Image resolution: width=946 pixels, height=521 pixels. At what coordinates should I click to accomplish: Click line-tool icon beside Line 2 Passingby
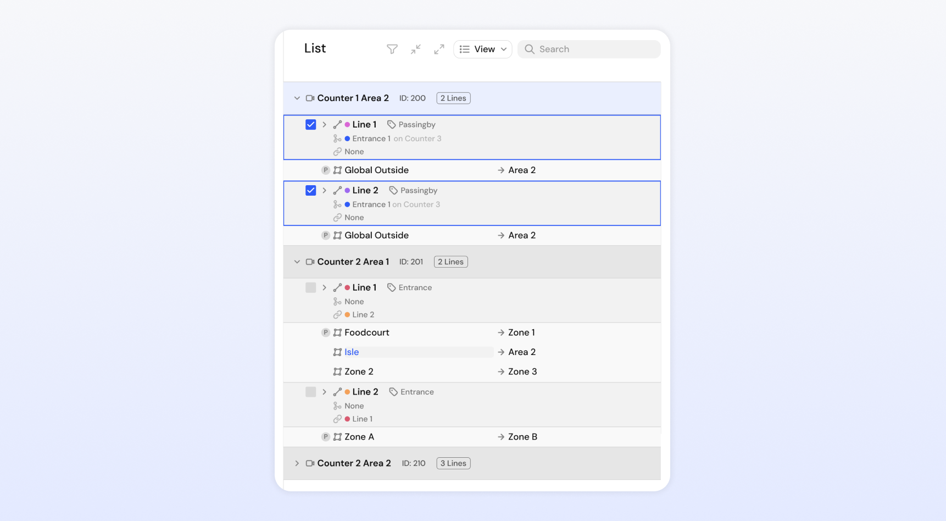[337, 191]
